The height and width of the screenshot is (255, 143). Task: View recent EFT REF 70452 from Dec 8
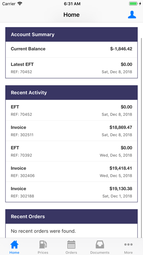[71, 110]
